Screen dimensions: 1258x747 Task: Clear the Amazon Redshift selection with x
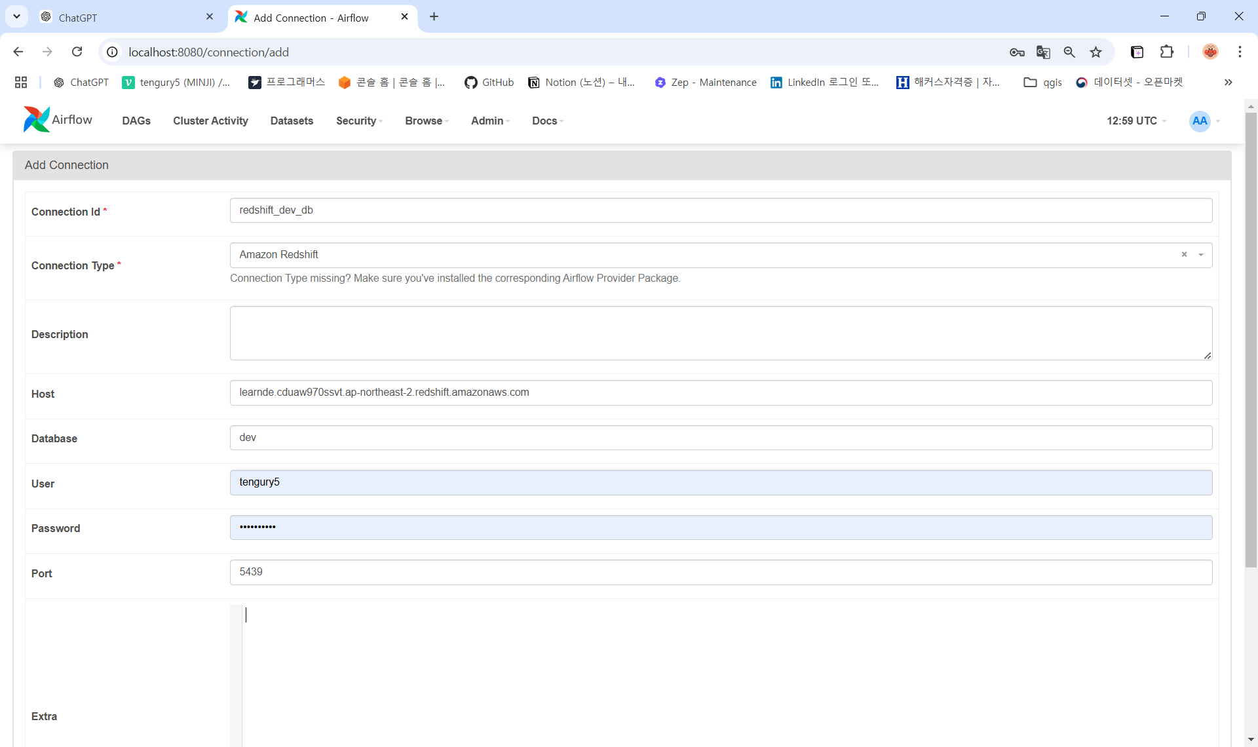(x=1184, y=255)
